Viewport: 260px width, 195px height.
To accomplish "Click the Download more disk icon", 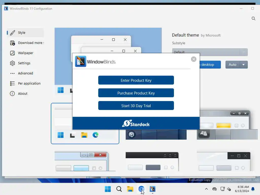I will [12, 43].
